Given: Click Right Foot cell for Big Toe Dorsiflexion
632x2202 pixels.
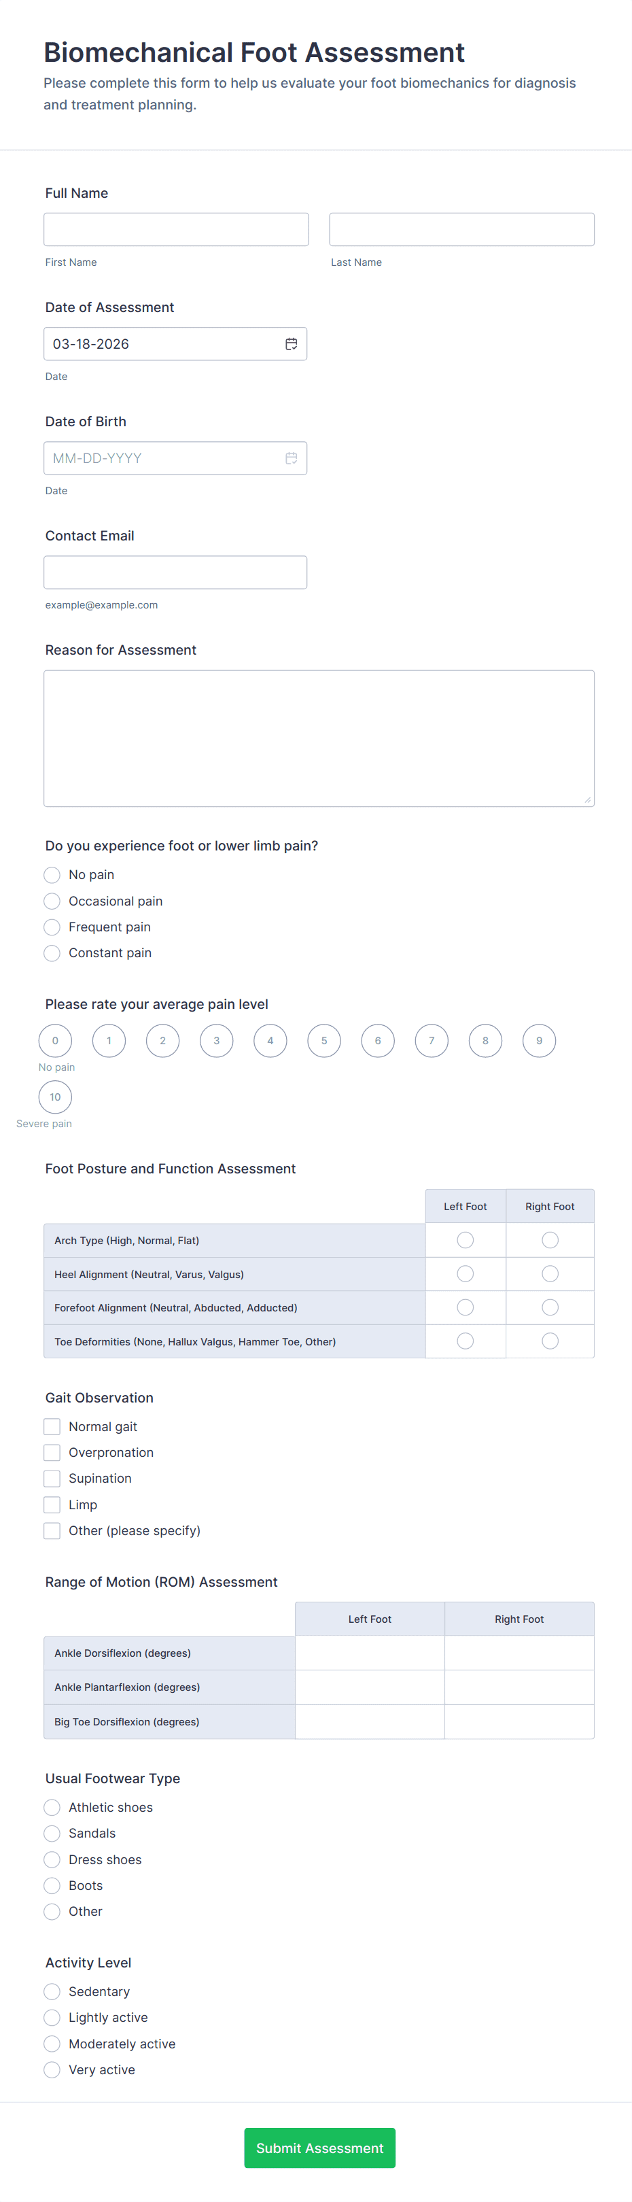Looking at the screenshot, I should click(519, 1721).
